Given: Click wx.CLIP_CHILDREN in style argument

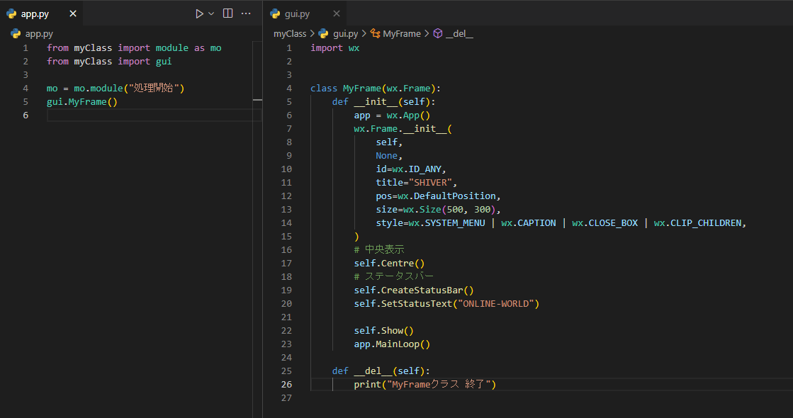Looking at the screenshot, I should coord(698,223).
